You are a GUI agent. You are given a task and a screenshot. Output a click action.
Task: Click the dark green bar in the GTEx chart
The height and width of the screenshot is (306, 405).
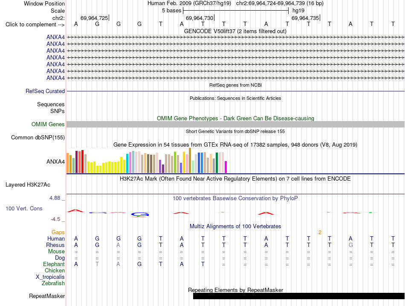point(217,162)
